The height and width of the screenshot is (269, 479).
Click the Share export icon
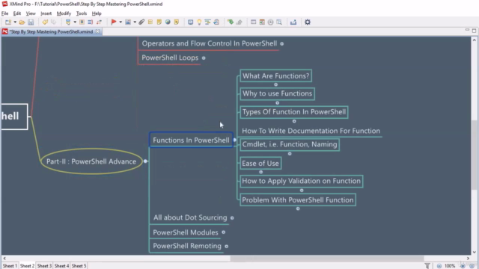tap(293, 22)
